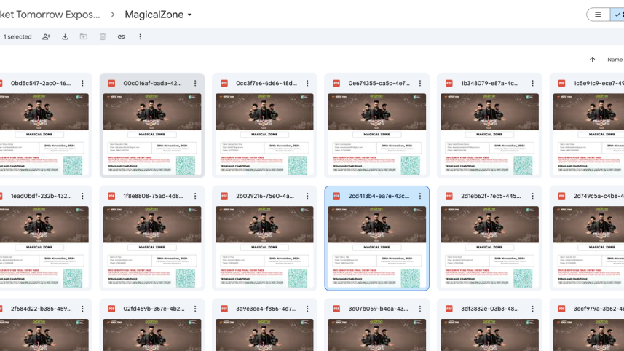Viewport: 624px width, 351px height.
Task: Select thumbnail of 0cc3f7e6-6d66 ticket PDF
Action: (264, 135)
